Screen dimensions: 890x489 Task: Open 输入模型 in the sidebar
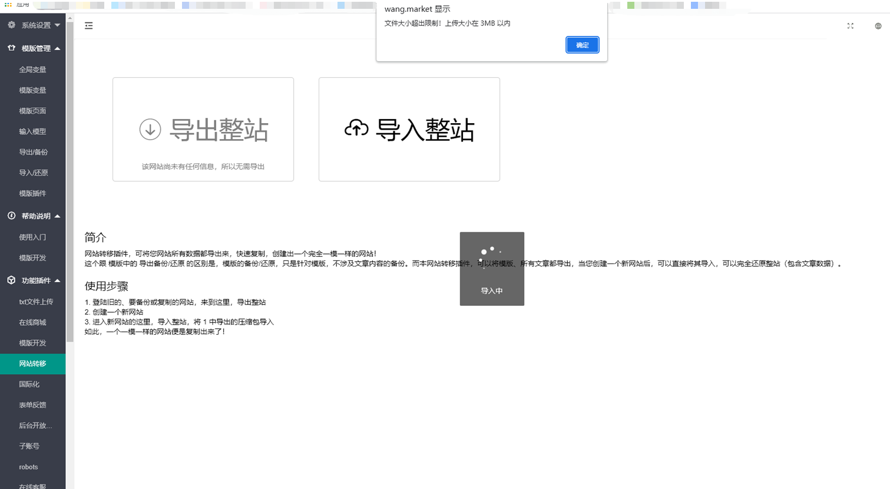click(32, 131)
